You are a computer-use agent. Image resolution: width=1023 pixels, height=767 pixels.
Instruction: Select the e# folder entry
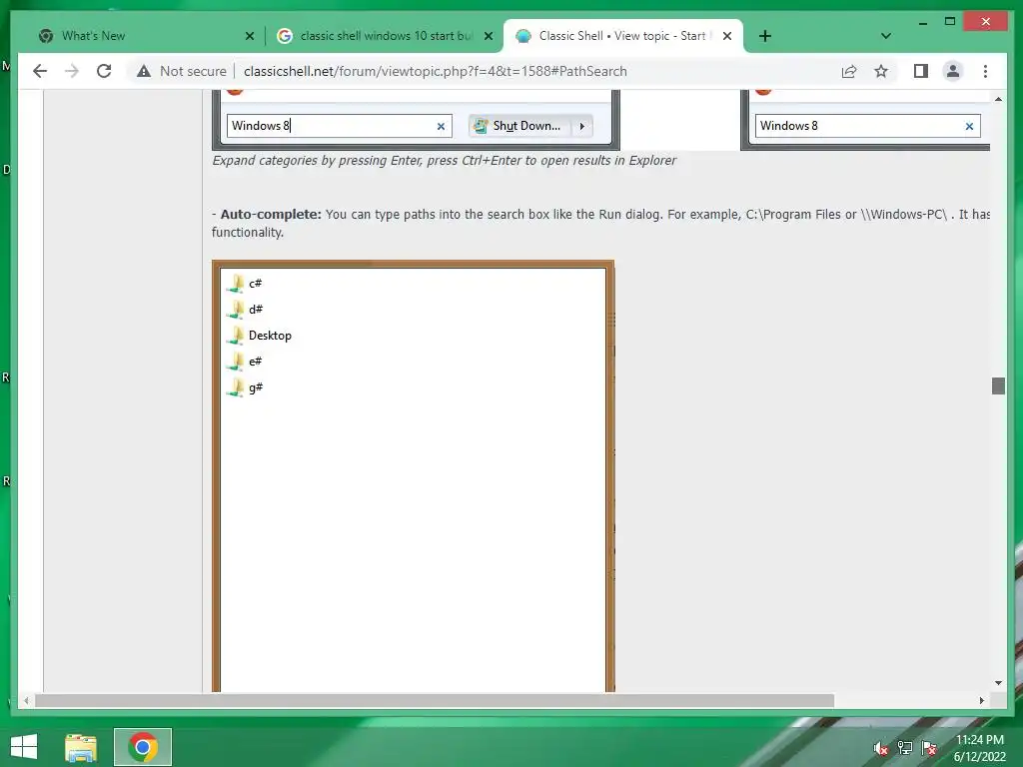click(244, 362)
